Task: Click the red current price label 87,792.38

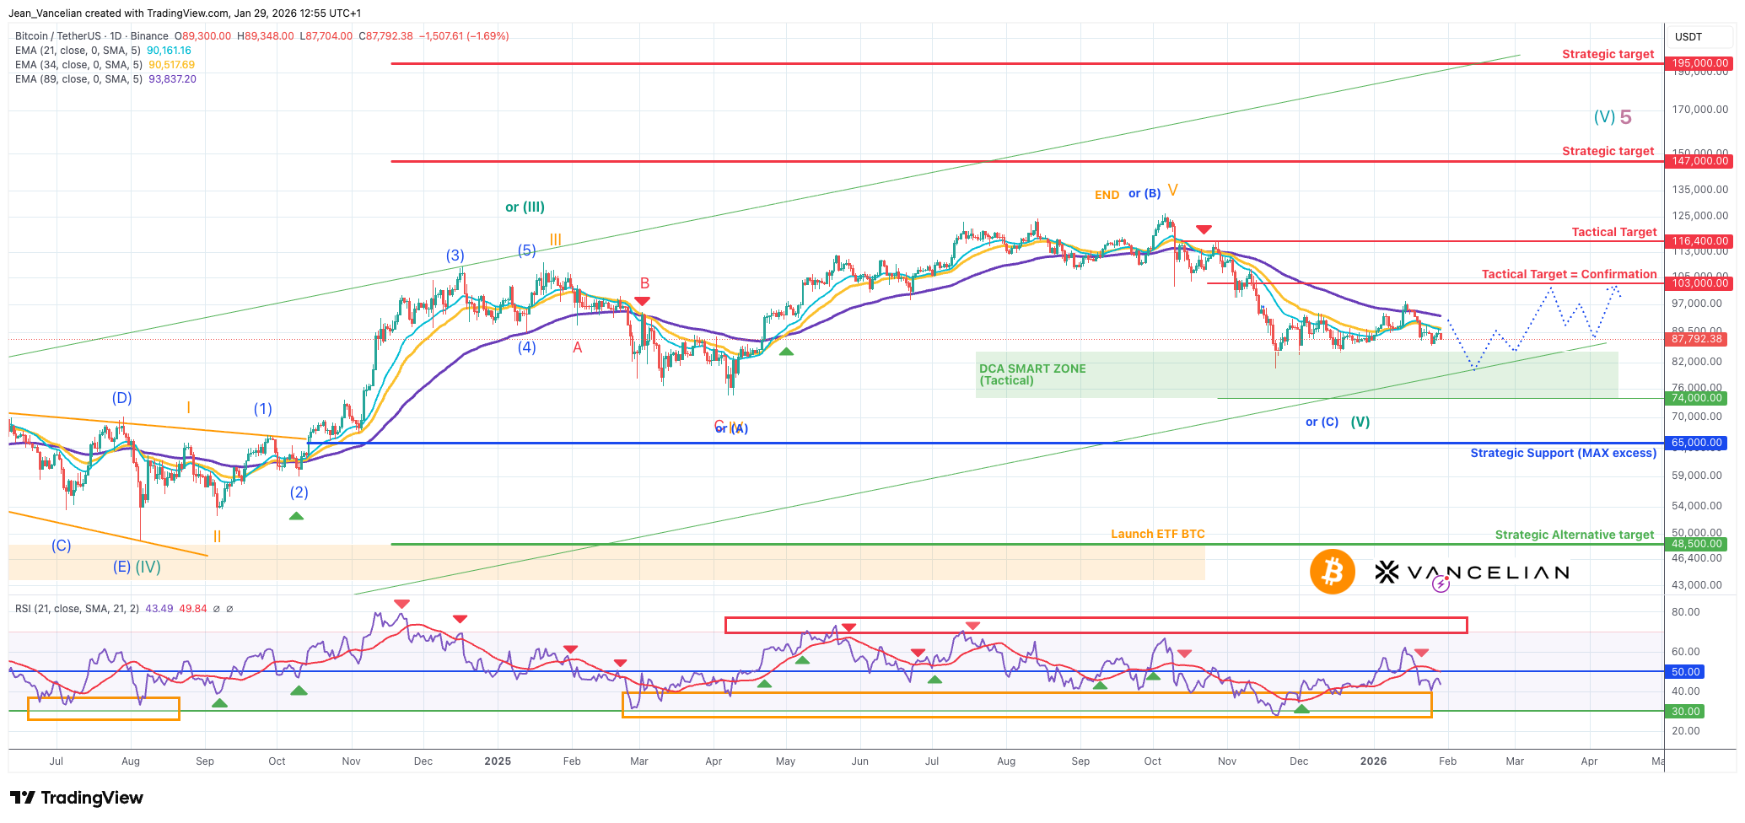Action: coord(1698,339)
